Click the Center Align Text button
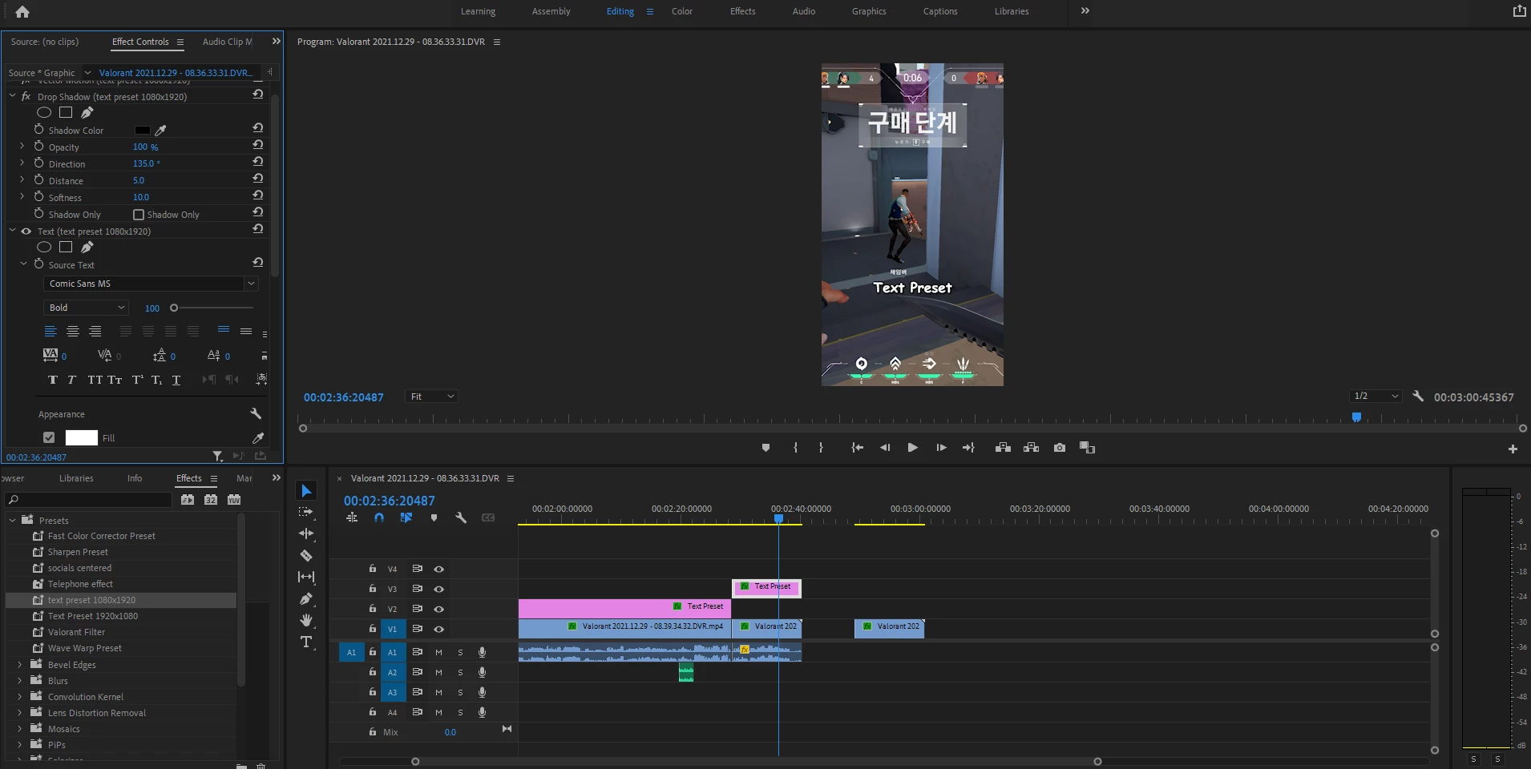Screen dimensions: 1531x769 click(x=73, y=331)
